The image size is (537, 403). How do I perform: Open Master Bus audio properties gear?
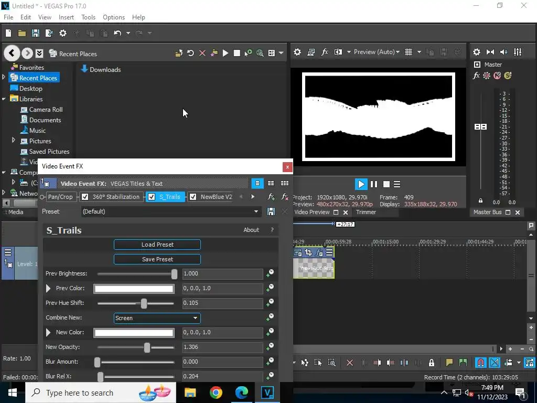click(x=476, y=52)
